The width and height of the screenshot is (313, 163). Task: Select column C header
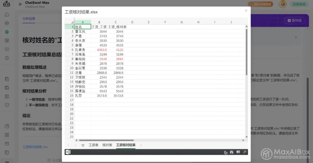tap(116, 22)
